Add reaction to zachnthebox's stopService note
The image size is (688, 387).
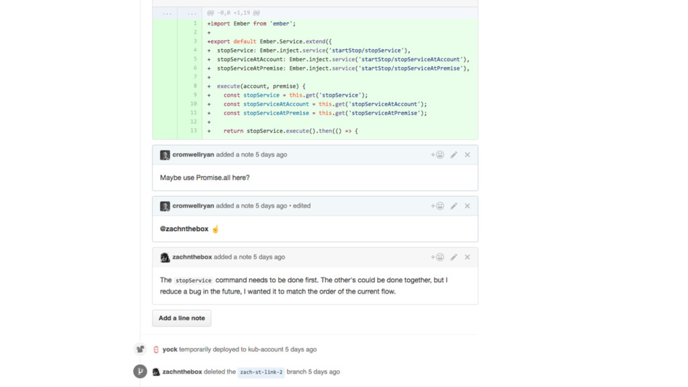[x=437, y=257]
